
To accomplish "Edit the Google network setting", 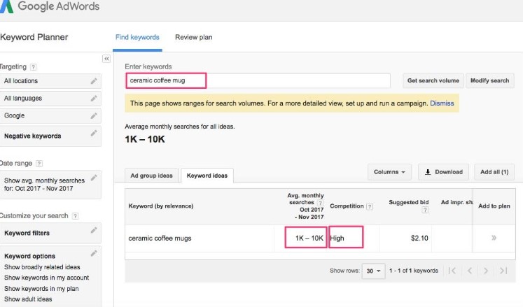I will click(94, 115).
